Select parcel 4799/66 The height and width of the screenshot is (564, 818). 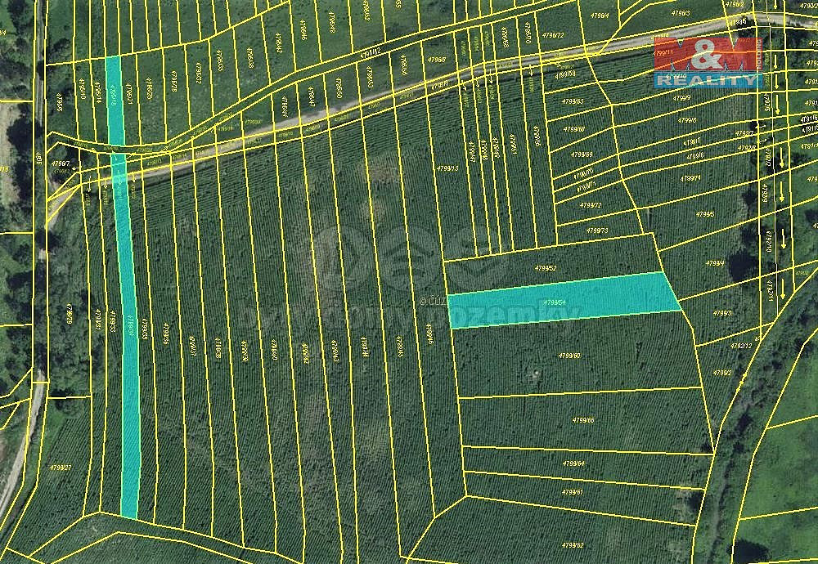[x=583, y=420]
